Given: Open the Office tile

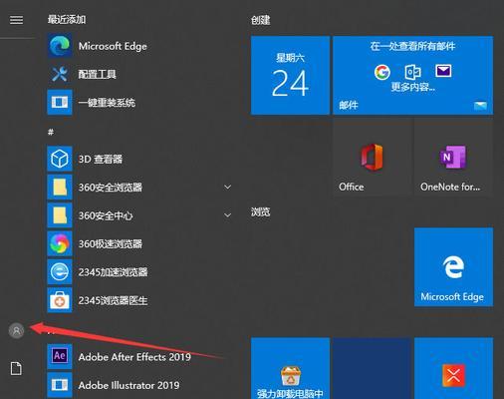Looking at the screenshot, I should pos(373,158).
